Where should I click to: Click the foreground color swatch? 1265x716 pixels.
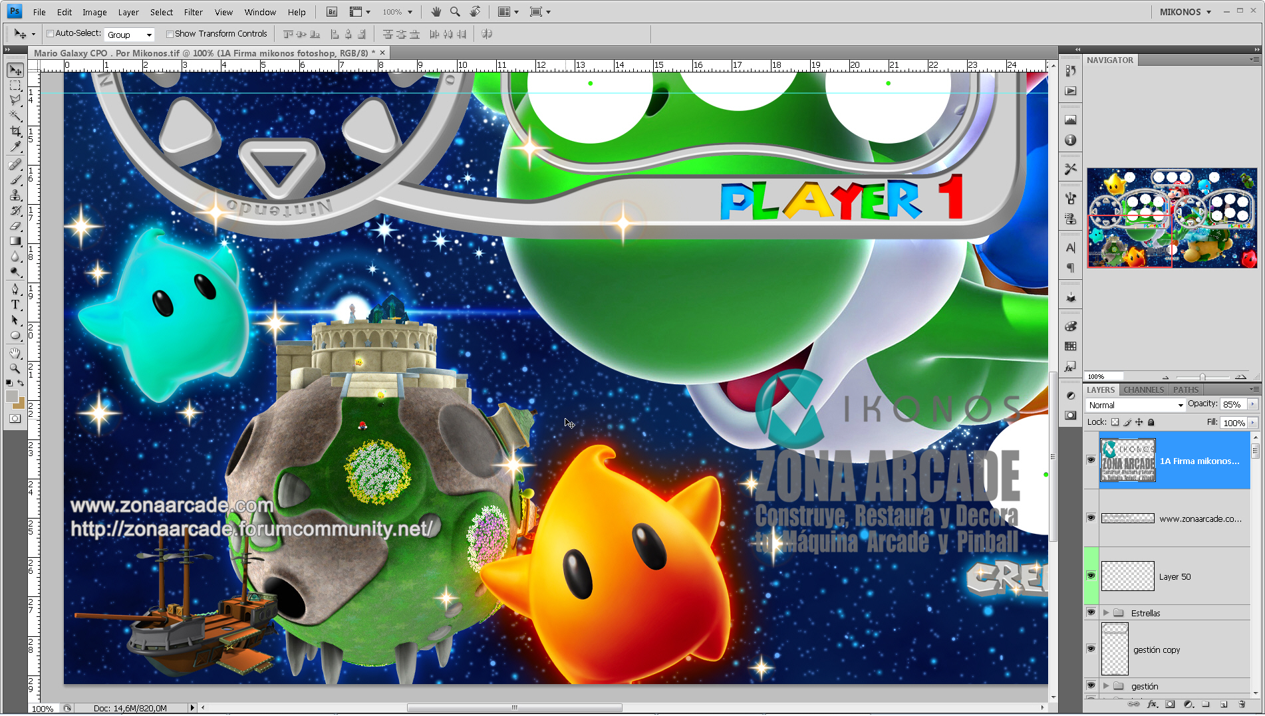coord(12,396)
